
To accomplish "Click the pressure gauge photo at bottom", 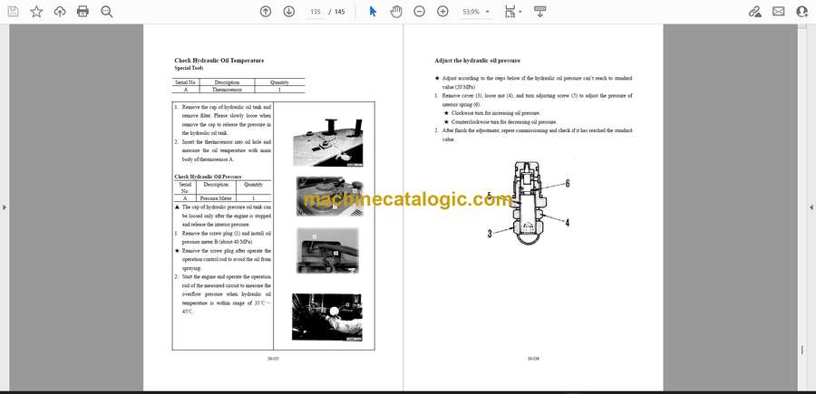I will (326, 317).
